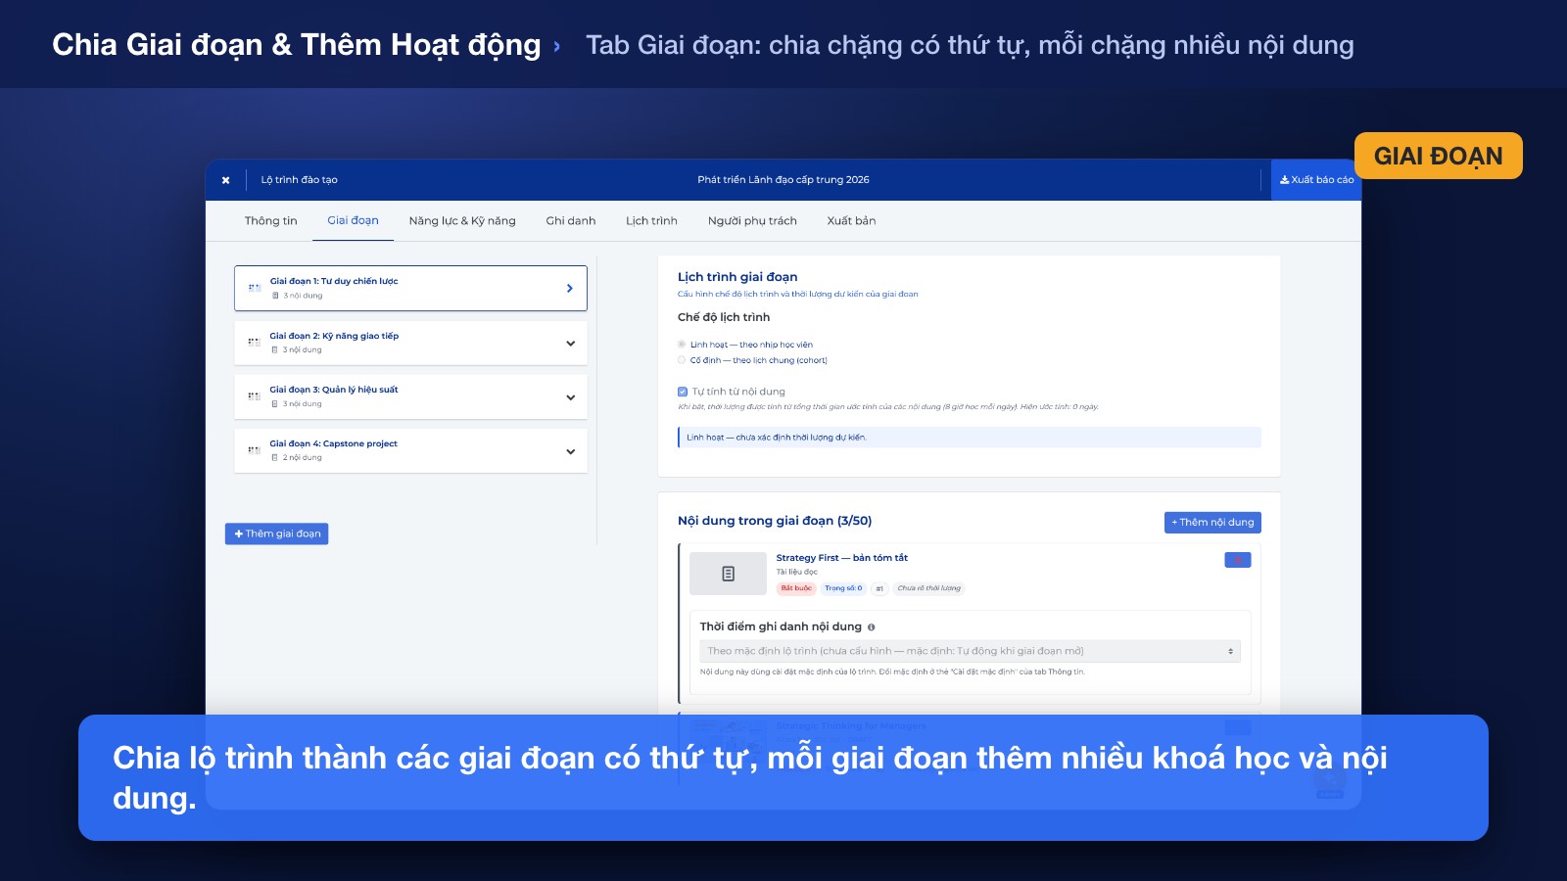This screenshot has height=881, width=1567.
Task: Click content count icon under Giai đoạn 1
Action: point(275,296)
